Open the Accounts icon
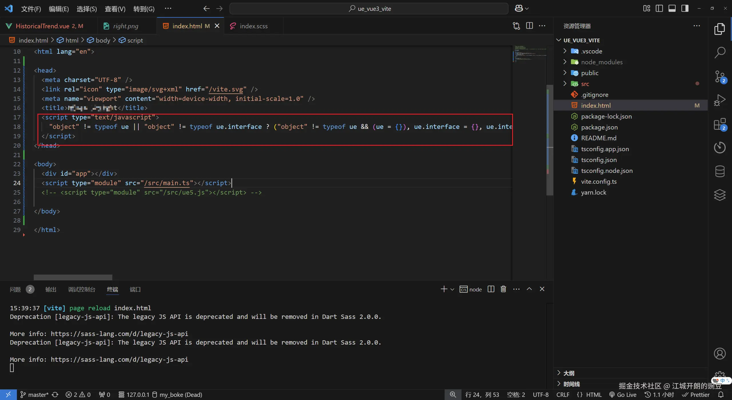The height and width of the screenshot is (400, 732). point(719,354)
